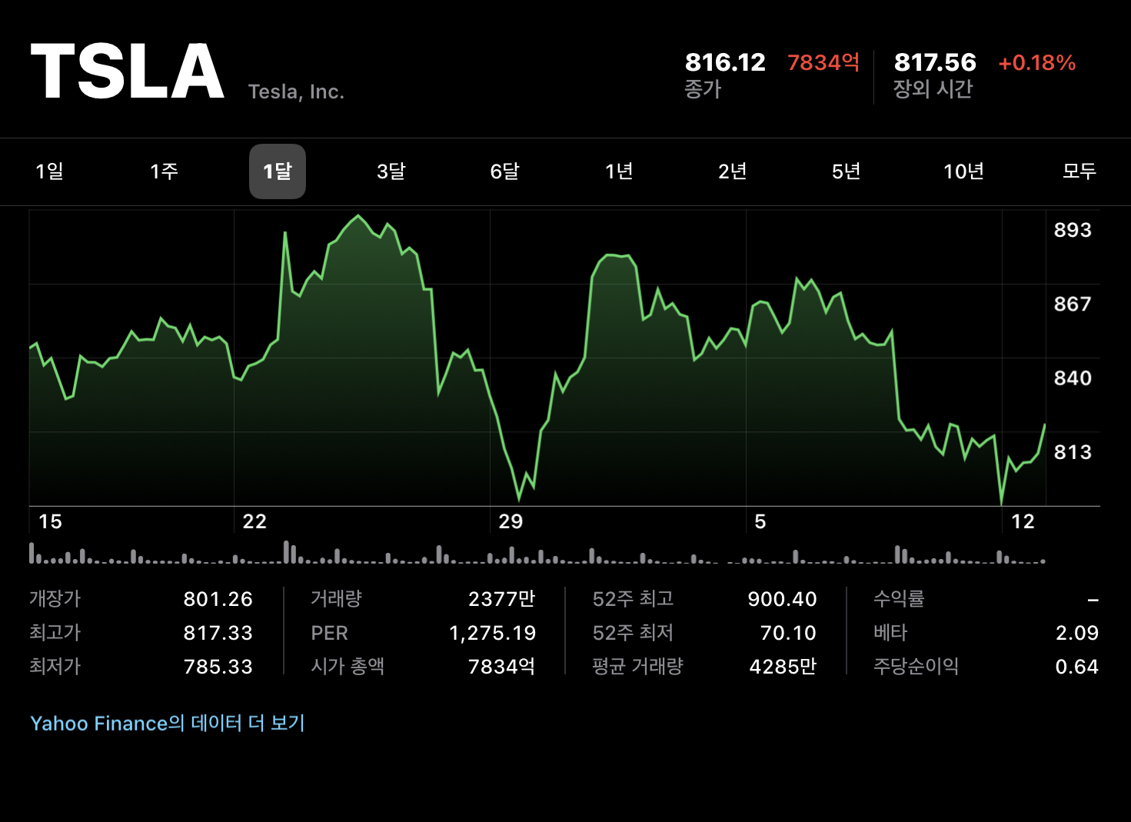Click the 최고가 label

point(55,633)
